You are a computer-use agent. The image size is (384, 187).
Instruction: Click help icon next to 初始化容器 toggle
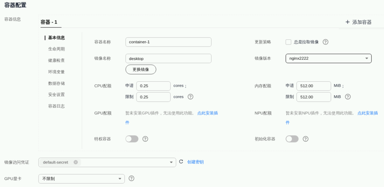(x=306, y=139)
